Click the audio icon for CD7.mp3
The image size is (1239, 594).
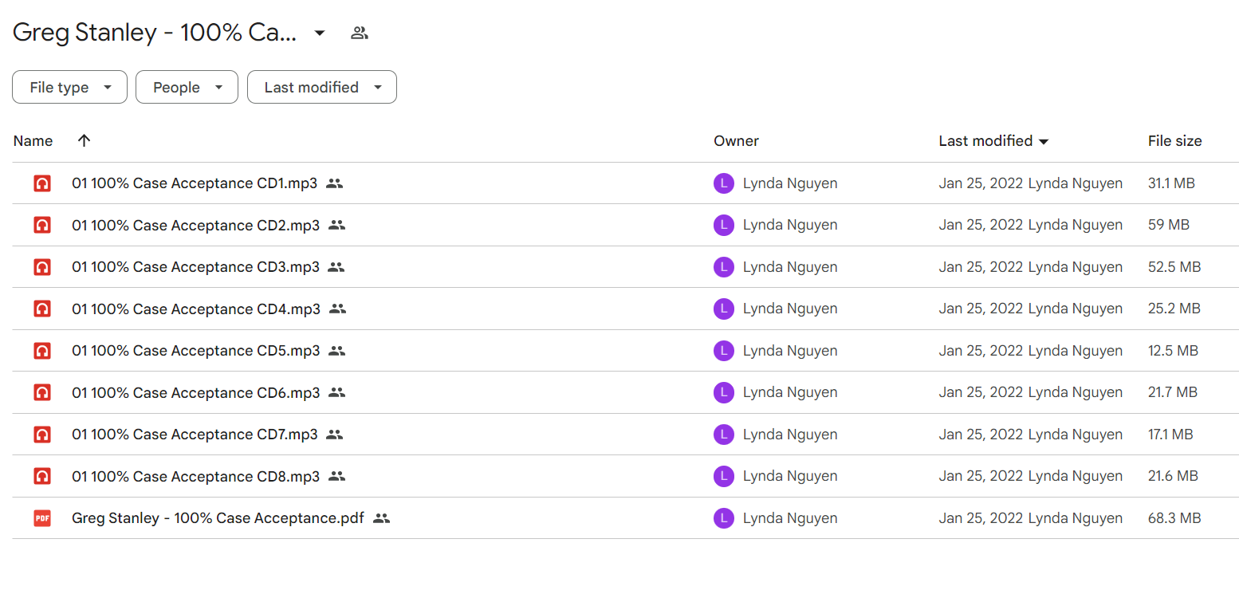(x=42, y=435)
